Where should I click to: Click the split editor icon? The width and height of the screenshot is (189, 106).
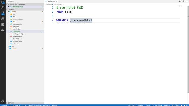183,1
